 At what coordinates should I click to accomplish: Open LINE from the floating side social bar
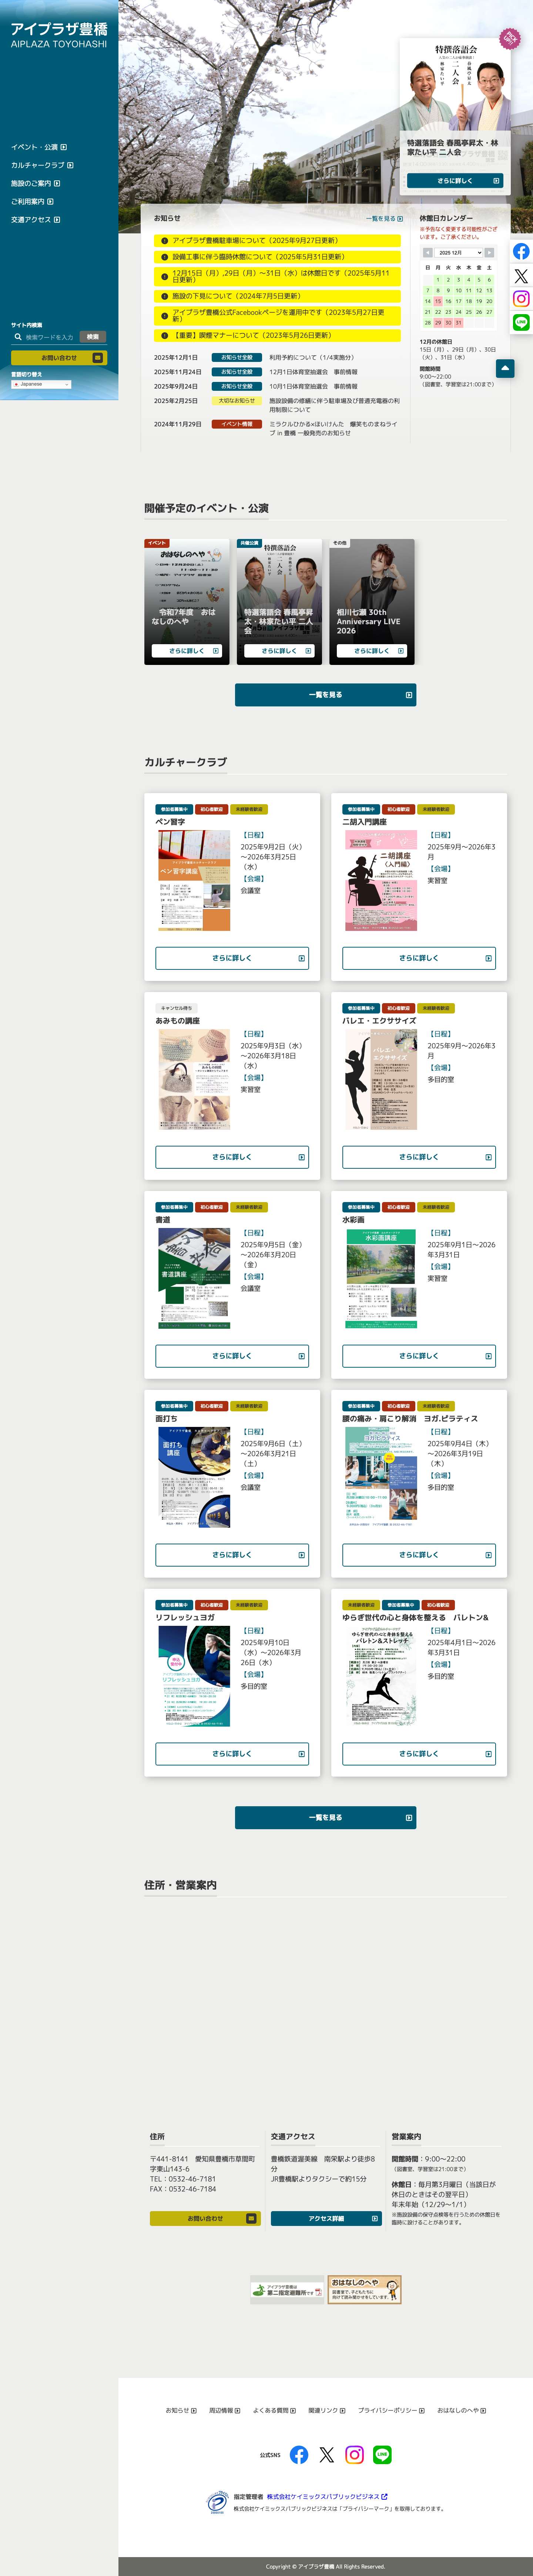(521, 322)
